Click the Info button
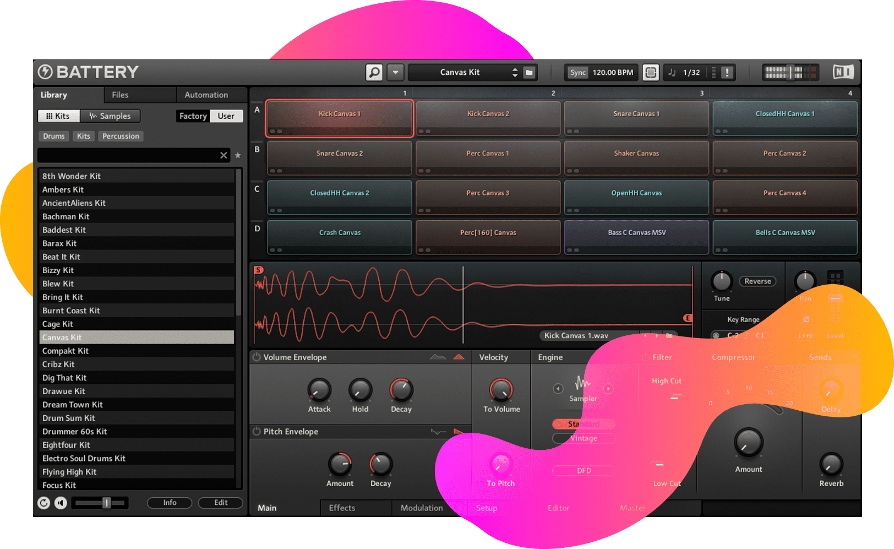This screenshot has width=894, height=549. (x=170, y=502)
